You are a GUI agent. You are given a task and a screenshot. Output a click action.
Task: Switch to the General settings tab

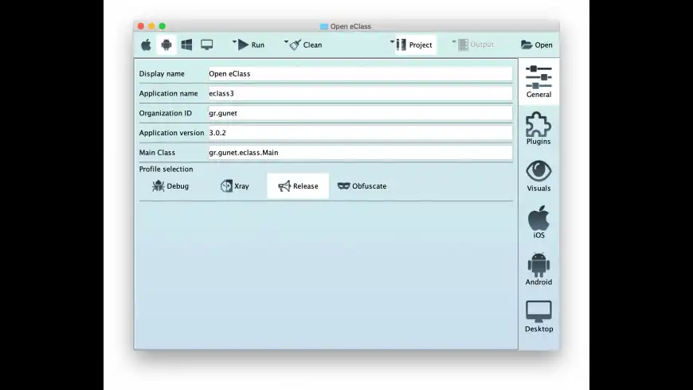coord(538,82)
